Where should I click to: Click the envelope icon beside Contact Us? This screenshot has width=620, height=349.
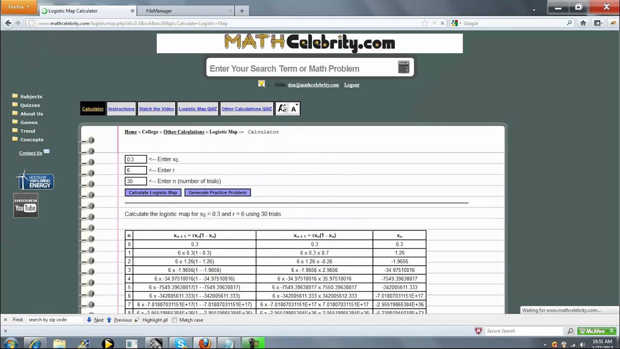46,151
